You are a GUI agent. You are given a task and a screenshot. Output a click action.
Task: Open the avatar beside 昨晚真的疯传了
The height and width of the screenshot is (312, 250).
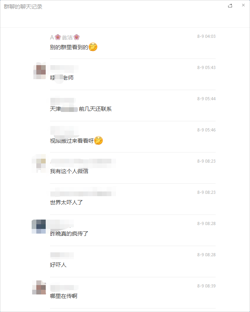39,227
